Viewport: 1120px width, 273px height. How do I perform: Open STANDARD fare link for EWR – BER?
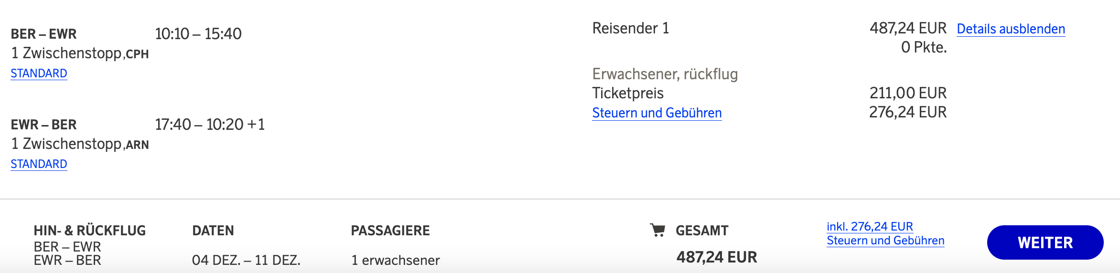click(x=39, y=164)
